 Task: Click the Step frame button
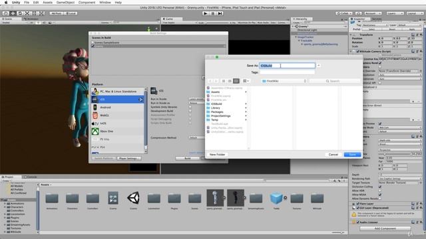click(x=220, y=13)
